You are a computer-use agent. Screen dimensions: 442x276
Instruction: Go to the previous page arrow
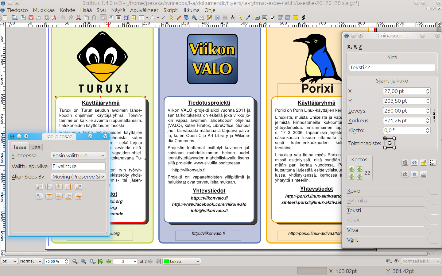(108, 261)
